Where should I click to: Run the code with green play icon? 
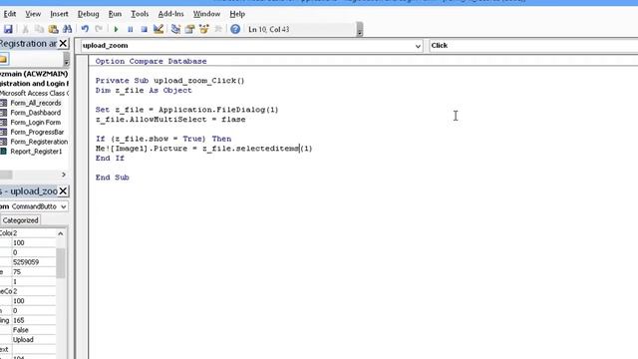click(116, 29)
